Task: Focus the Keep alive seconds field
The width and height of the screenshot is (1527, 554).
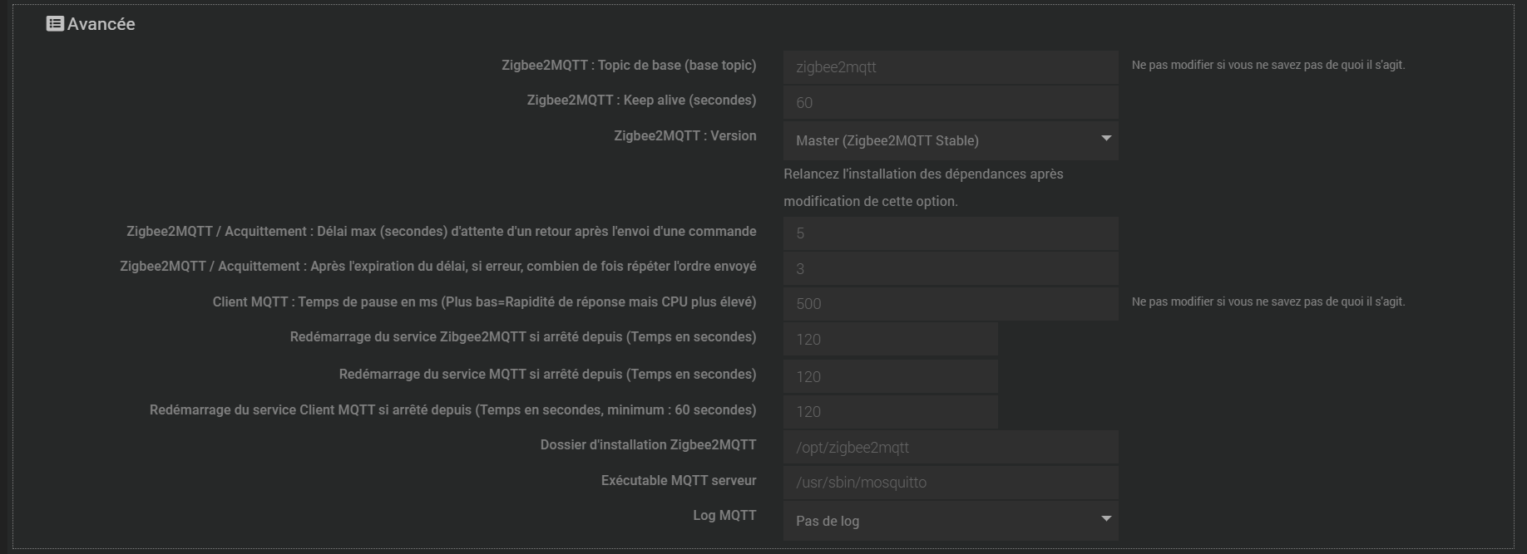Action: [950, 103]
